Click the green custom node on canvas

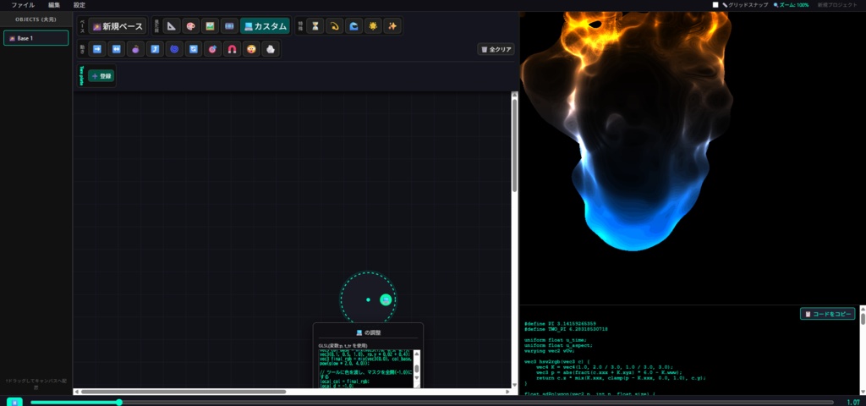click(386, 299)
